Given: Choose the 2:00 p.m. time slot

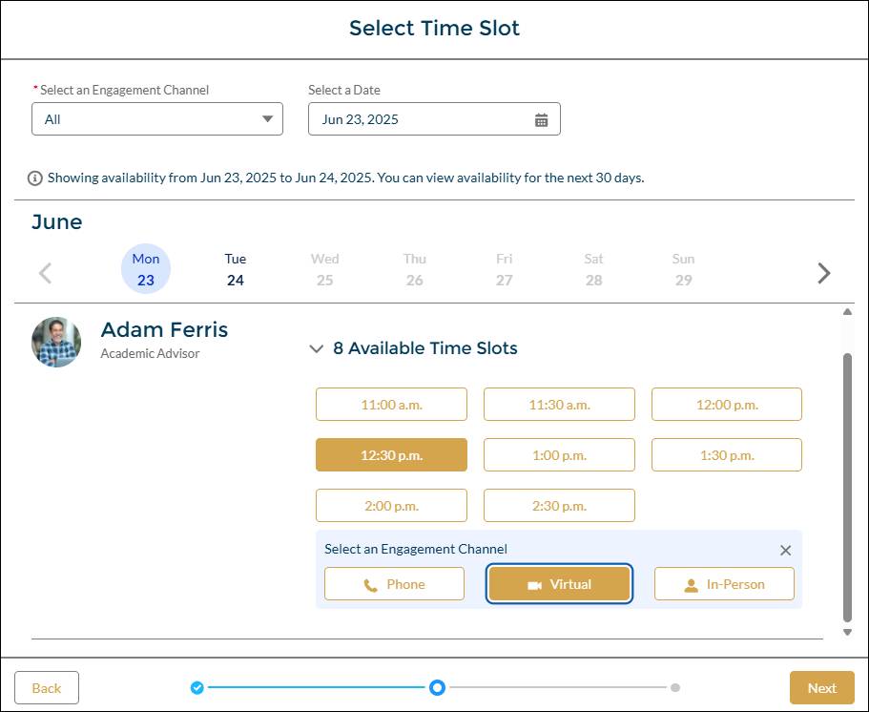Looking at the screenshot, I should 391,505.
